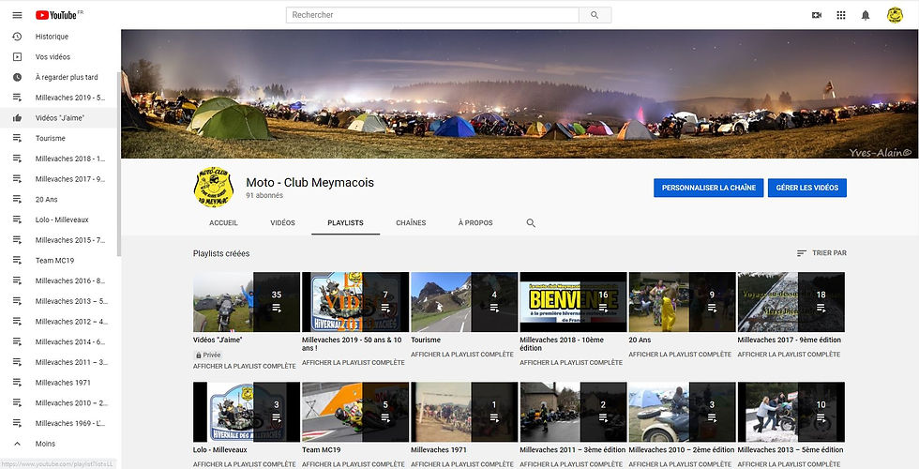Click in the Rechercher search field

[432, 15]
